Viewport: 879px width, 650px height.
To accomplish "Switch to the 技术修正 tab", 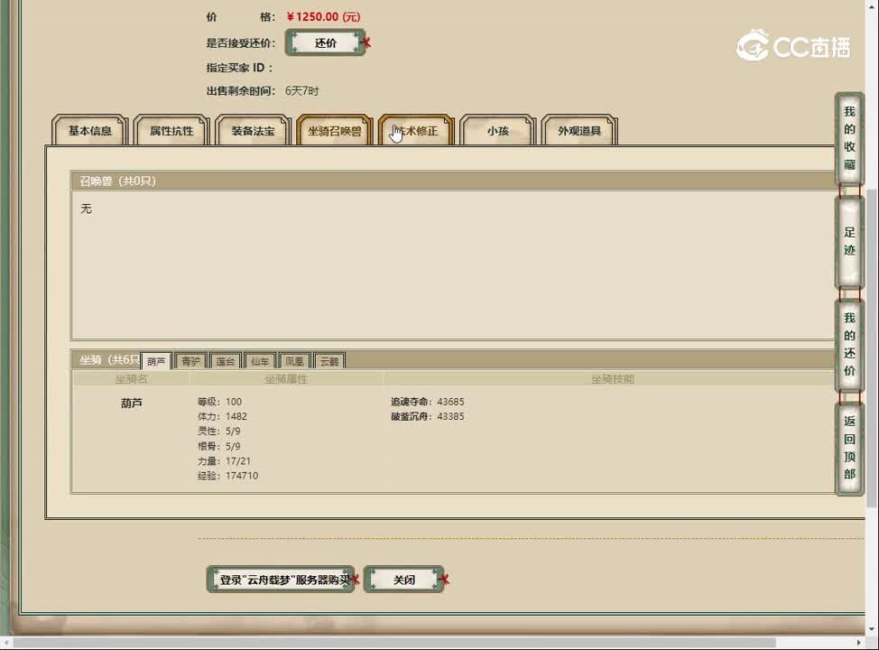I will (415, 131).
